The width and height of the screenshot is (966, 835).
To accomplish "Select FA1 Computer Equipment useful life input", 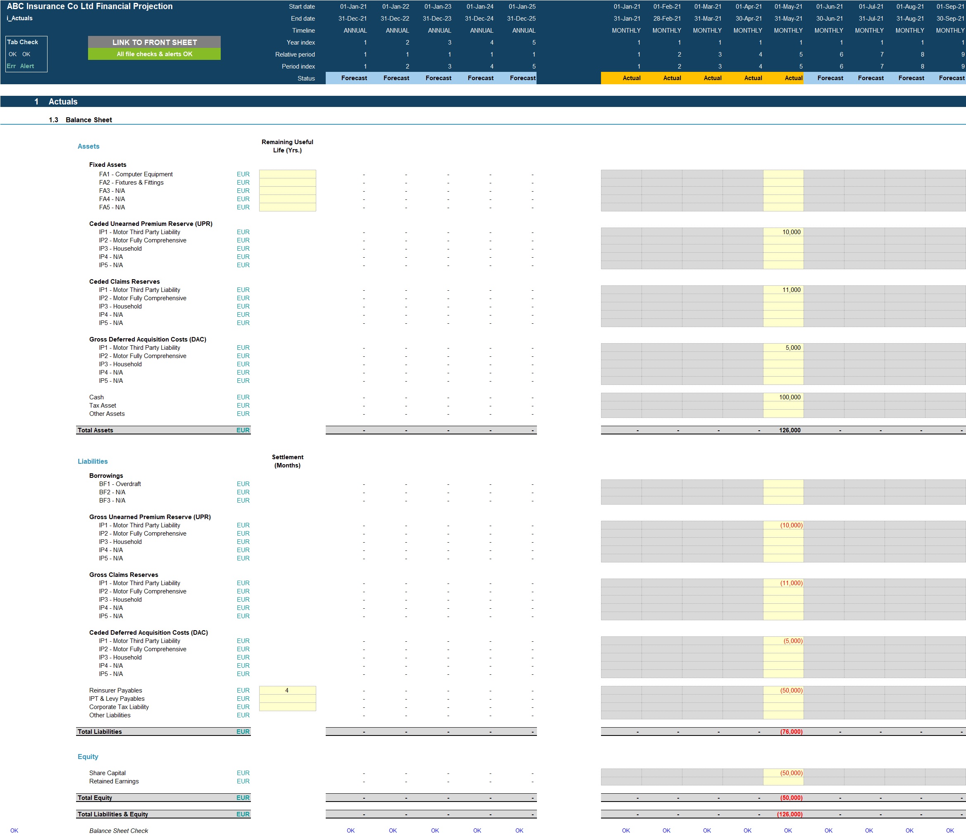I will [x=287, y=174].
